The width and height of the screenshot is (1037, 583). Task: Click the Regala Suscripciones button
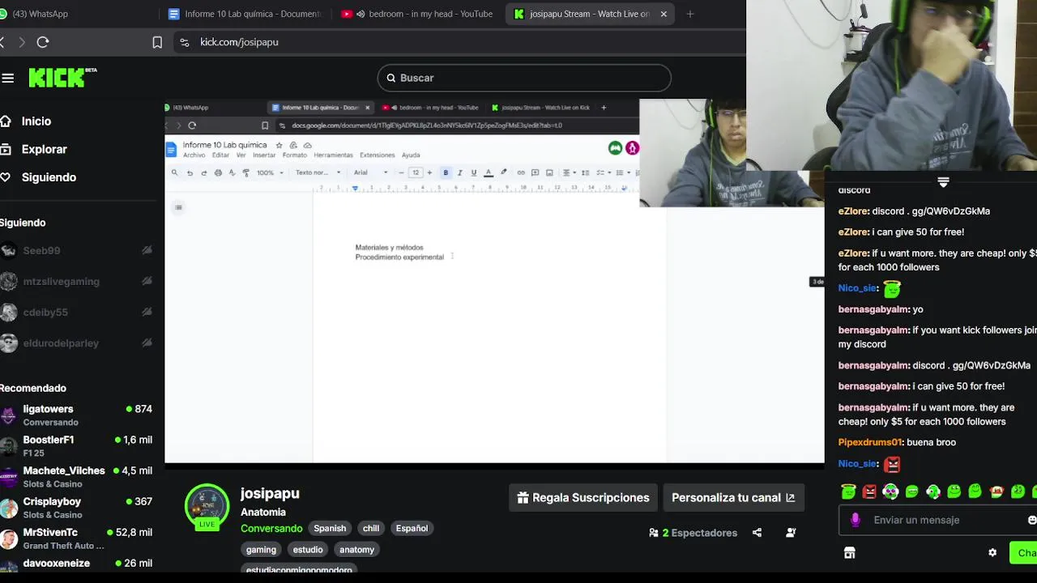583,498
